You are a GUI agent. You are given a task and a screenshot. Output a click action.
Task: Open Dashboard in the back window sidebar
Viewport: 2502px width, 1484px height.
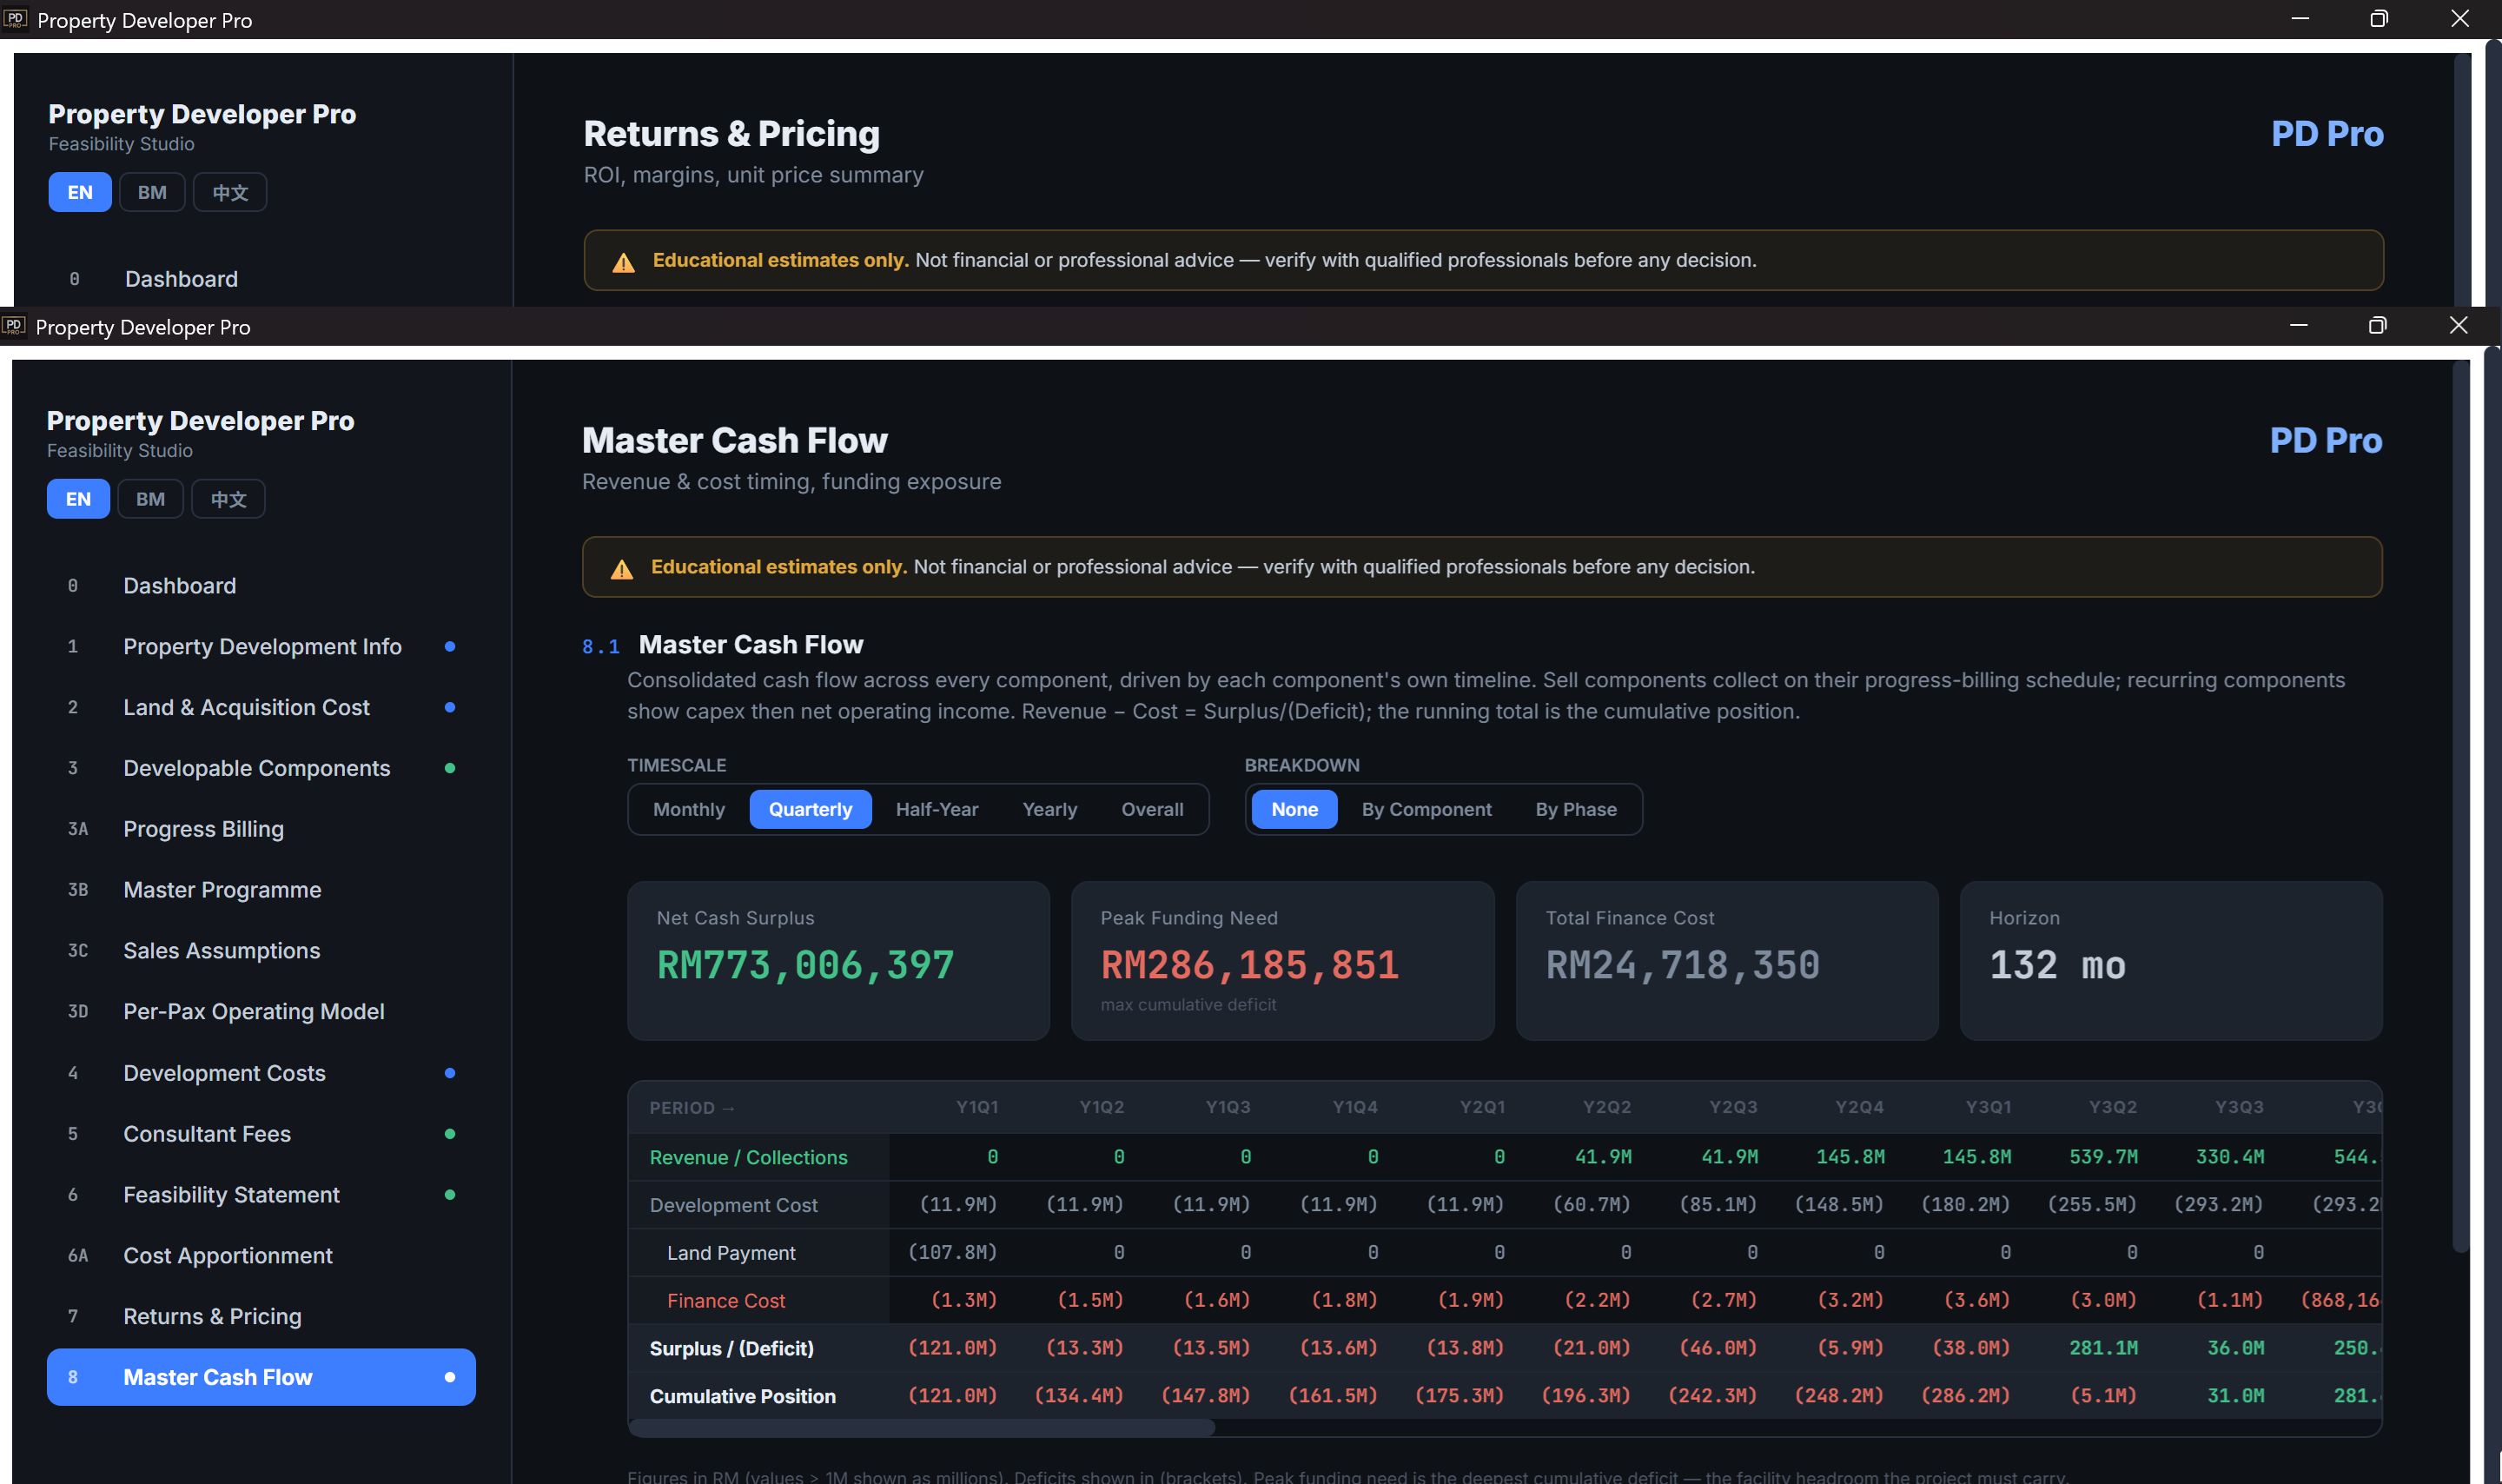(x=263, y=279)
